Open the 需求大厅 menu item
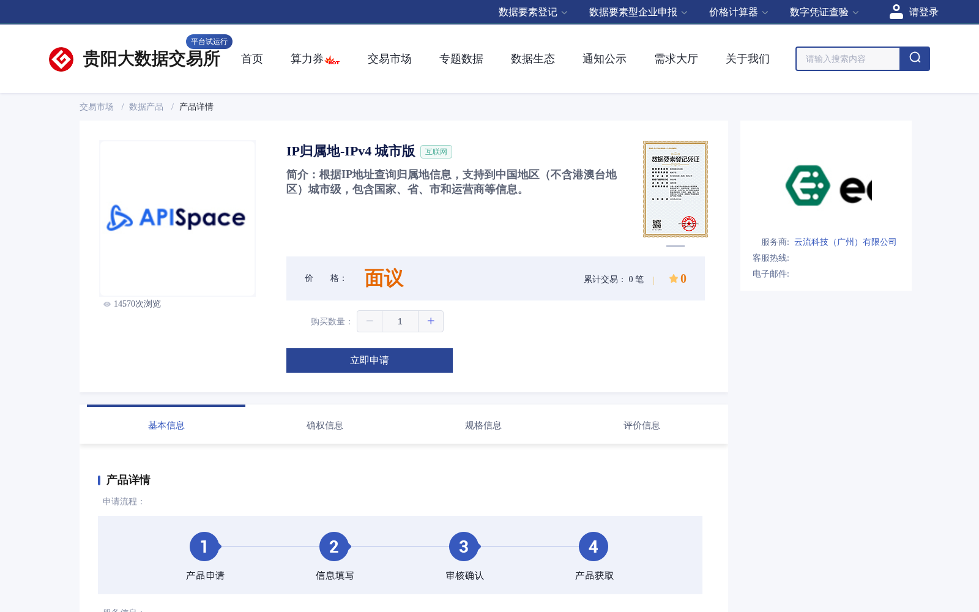 pyautogui.click(x=676, y=59)
